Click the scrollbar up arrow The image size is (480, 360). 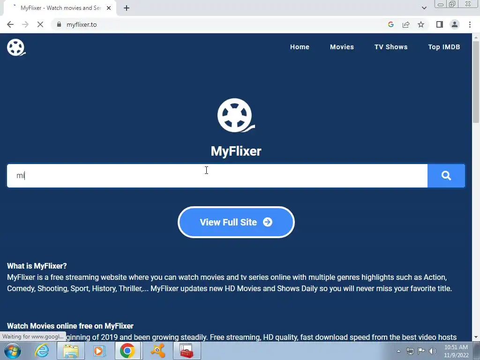[476, 37]
